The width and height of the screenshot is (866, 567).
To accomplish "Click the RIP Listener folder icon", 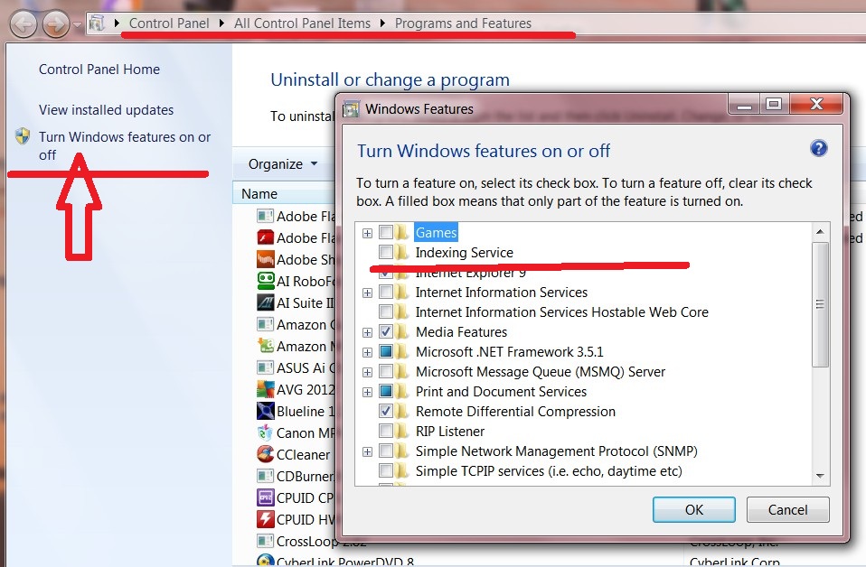I will click(x=402, y=432).
